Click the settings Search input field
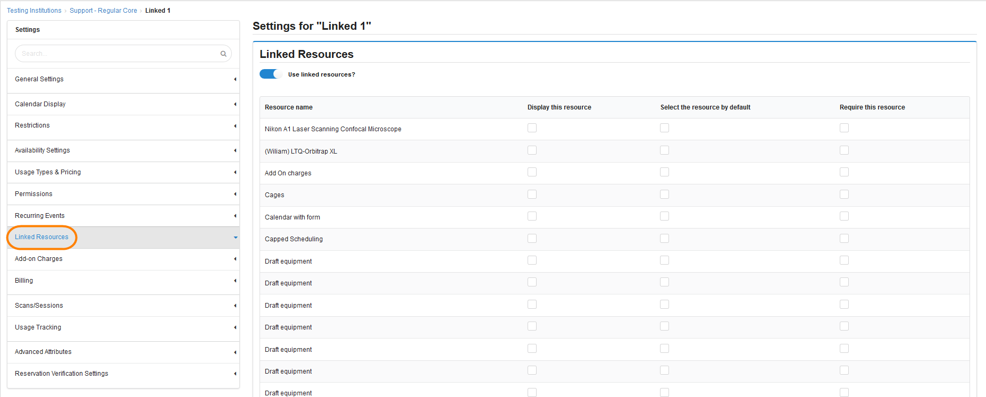986x397 pixels. 117,54
